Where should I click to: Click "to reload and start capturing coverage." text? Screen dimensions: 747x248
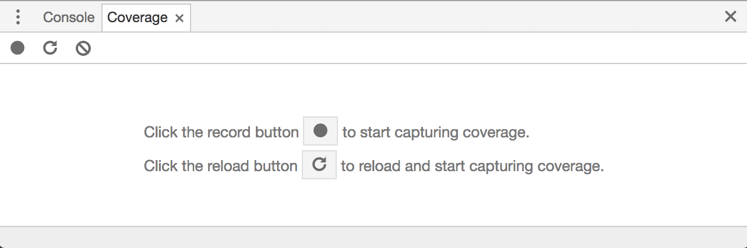[x=472, y=166]
